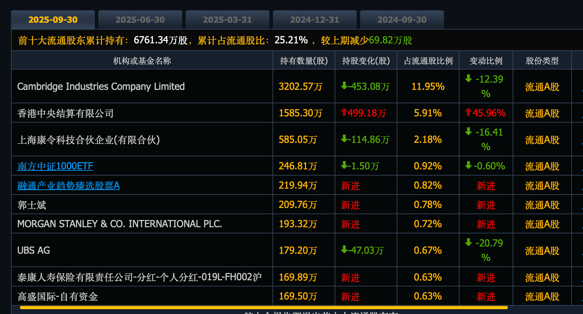
Task: Click the 0.92% float share ratio
Action: 428,166
